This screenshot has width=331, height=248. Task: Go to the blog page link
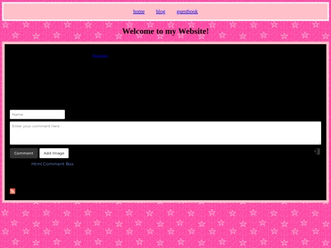pyautogui.click(x=161, y=12)
